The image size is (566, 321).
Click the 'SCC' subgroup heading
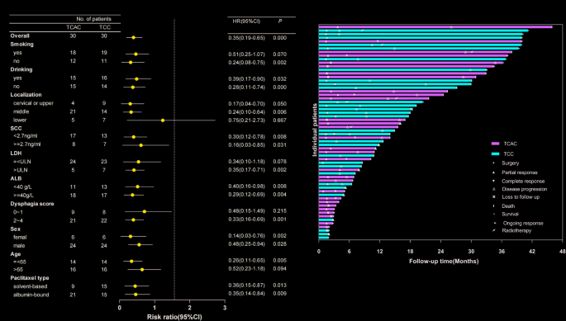(x=16, y=129)
